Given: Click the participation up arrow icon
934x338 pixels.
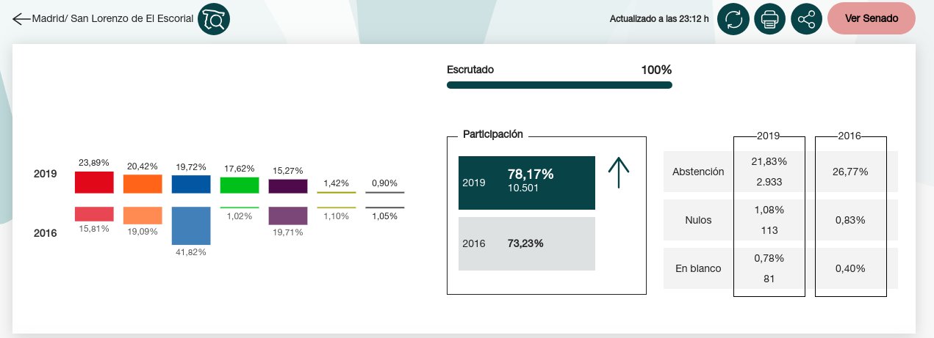Looking at the screenshot, I should pos(619,173).
